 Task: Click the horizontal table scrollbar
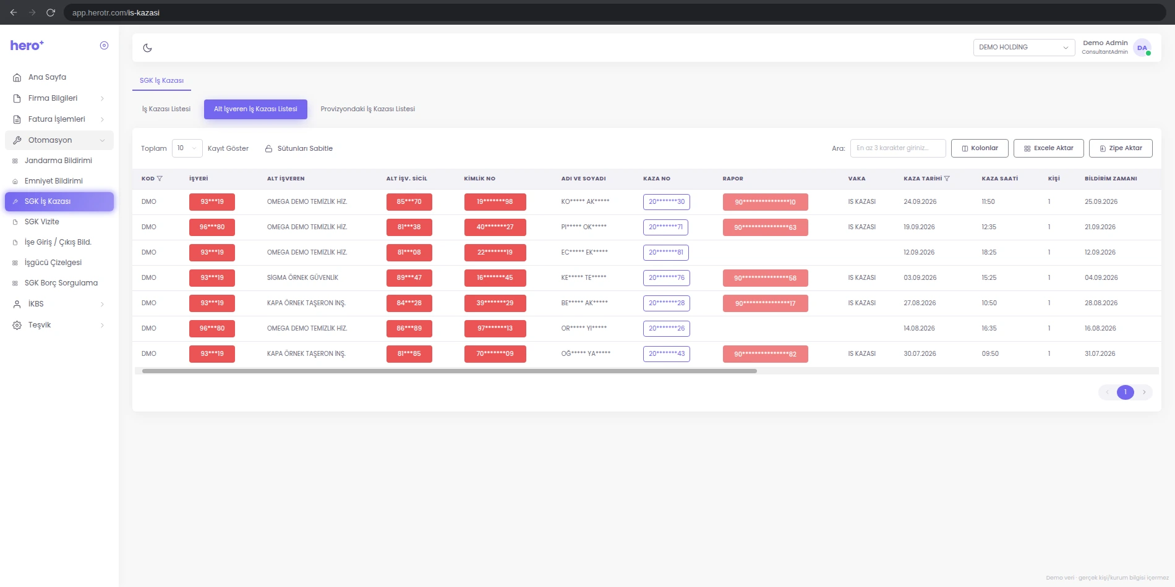(x=450, y=371)
